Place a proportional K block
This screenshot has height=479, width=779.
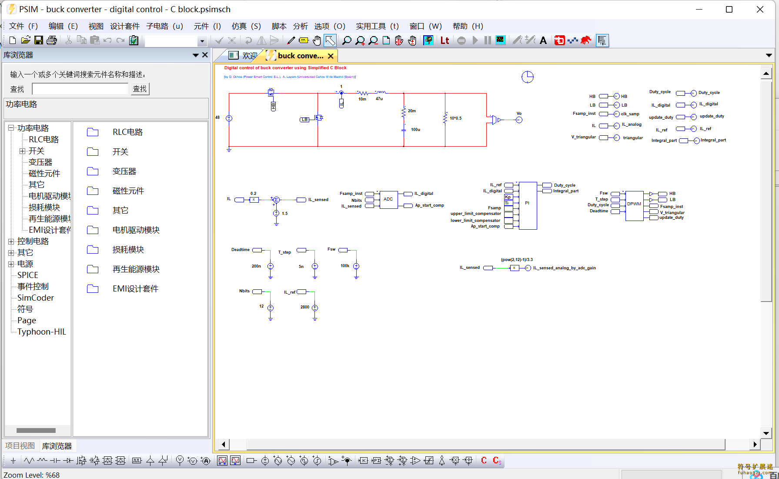[363, 461]
